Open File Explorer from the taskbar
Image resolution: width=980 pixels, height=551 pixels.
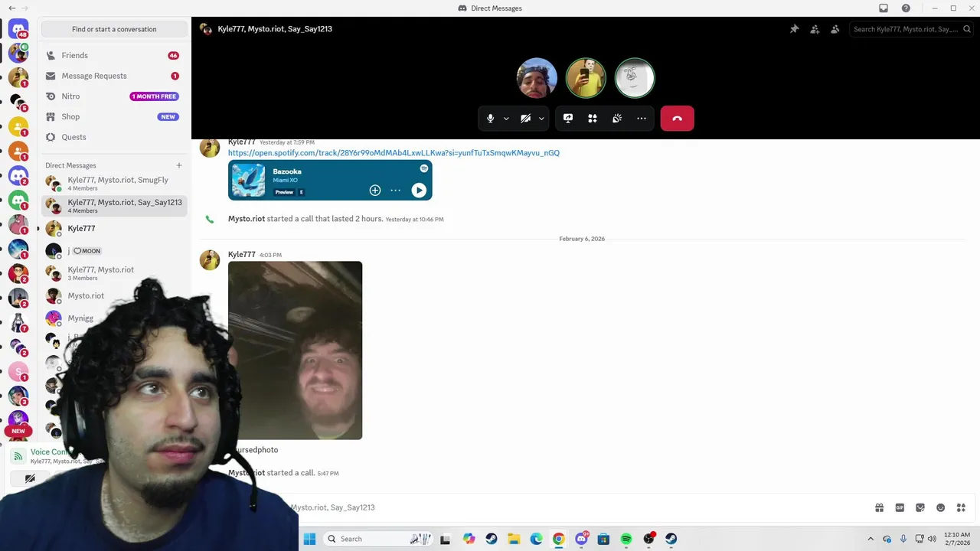pyautogui.click(x=514, y=539)
